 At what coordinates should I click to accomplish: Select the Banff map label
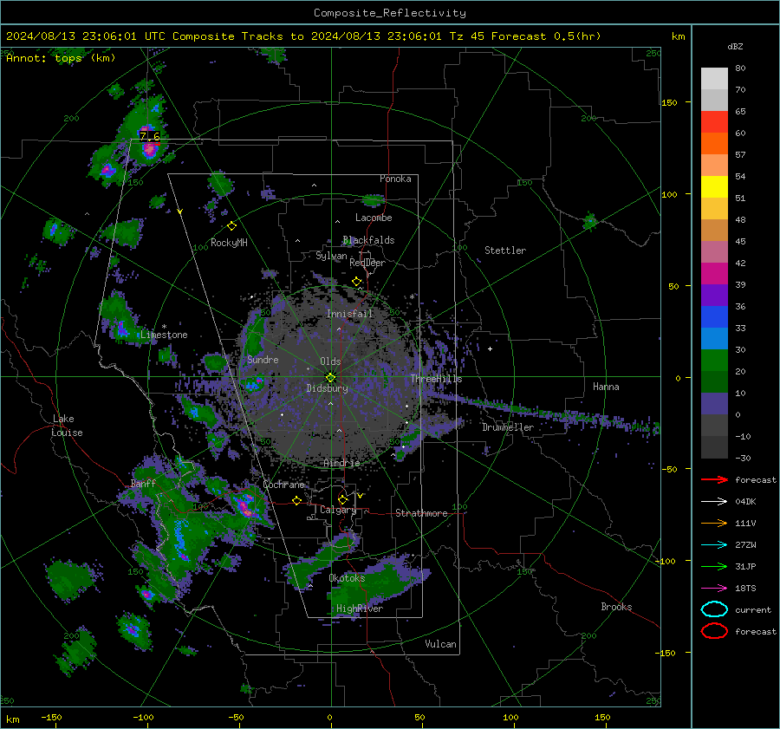point(143,484)
